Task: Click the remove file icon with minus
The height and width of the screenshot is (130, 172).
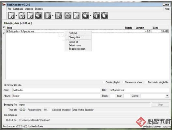Action: coord(30,16)
